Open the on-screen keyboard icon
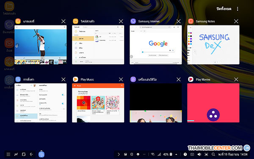This screenshot has height=159, width=254. (192, 154)
